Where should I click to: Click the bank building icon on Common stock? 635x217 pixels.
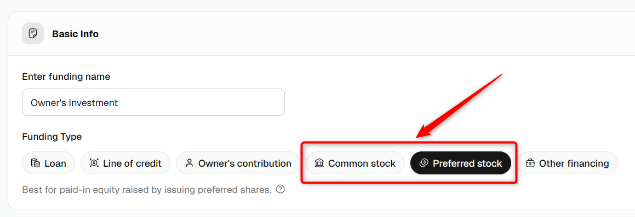coord(319,163)
